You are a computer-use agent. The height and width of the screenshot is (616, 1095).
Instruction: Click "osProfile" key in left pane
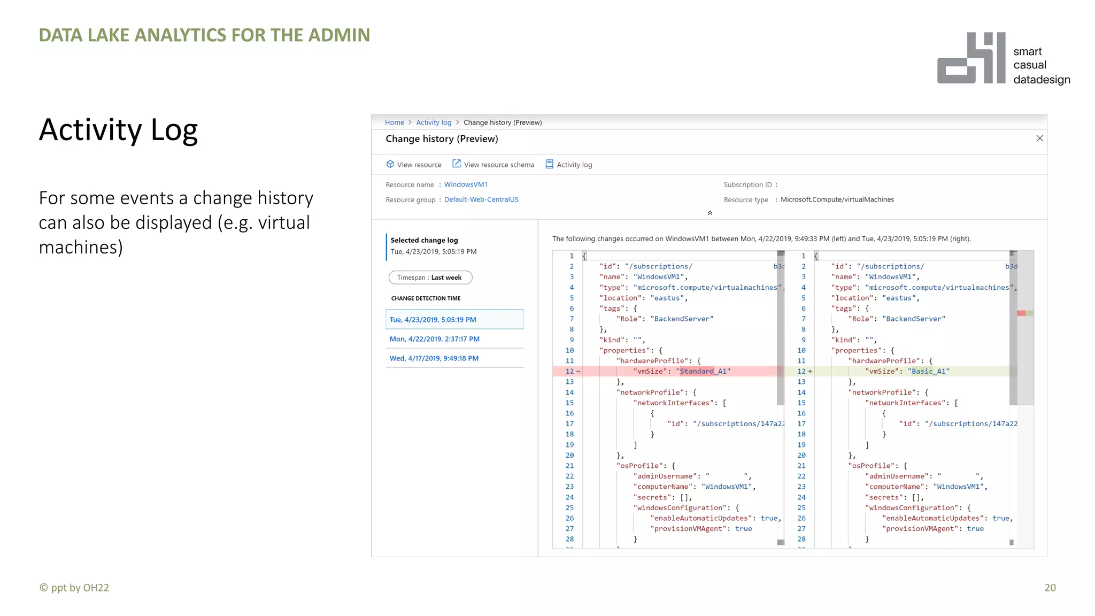pyautogui.click(x=639, y=466)
